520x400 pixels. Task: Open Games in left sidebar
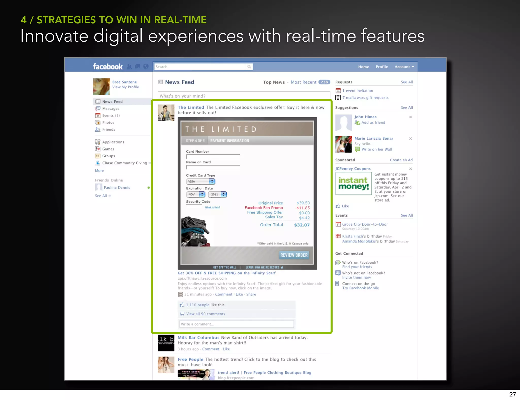click(108, 149)
